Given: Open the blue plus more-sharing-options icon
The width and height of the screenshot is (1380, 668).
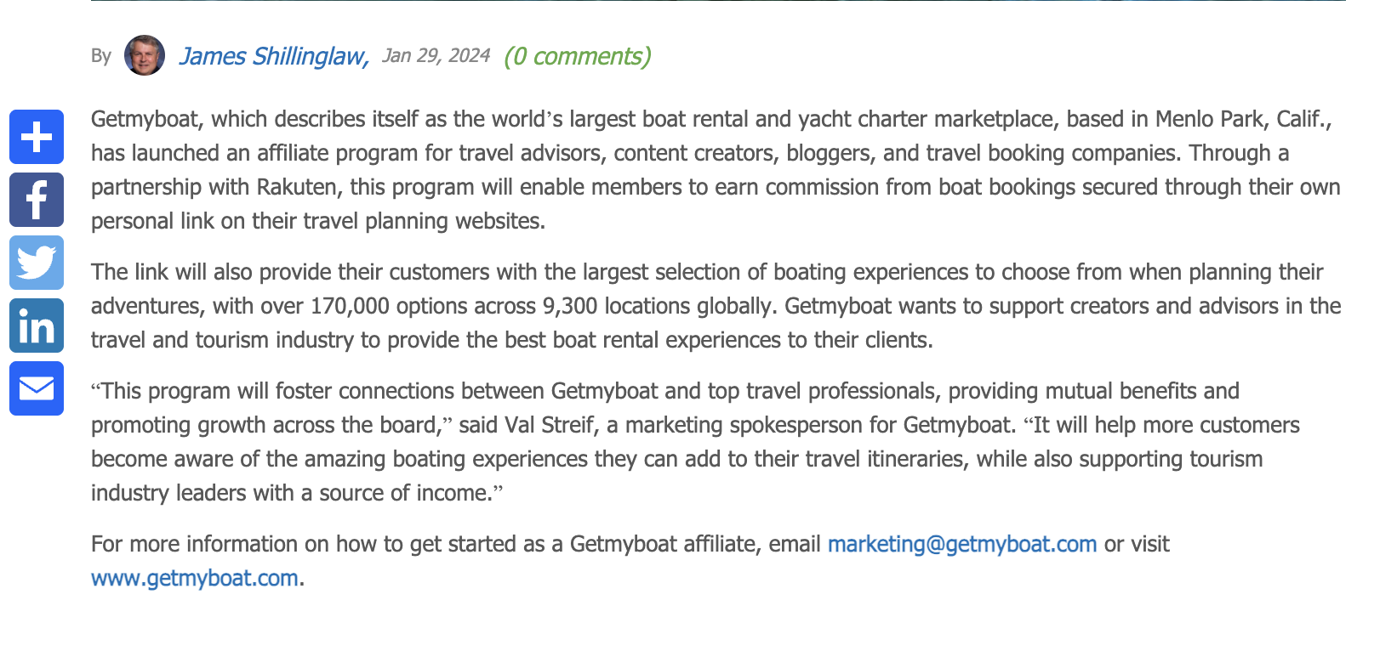Looking at the screenshot, I should click(37, 137).
